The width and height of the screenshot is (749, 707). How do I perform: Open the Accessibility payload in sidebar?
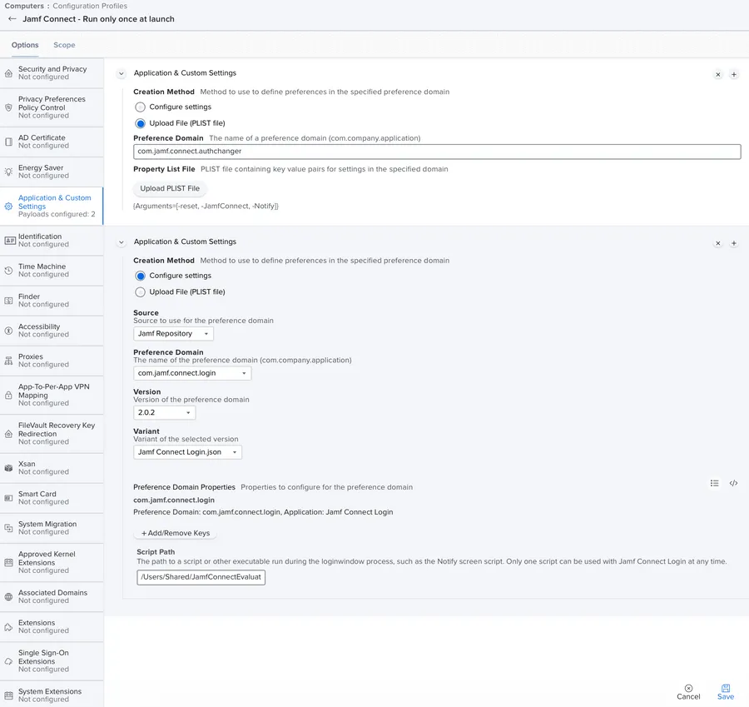[52, 331]
